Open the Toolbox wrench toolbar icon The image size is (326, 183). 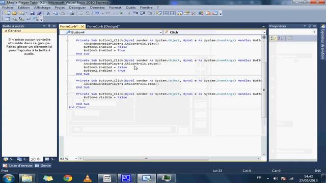[194, 13]
